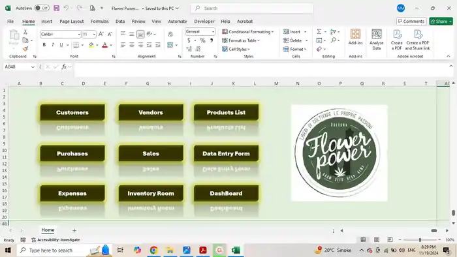Click the vertical scrollbar thumb
The image size is (457, 257).
pyautogui.click(x=453, y=213)
